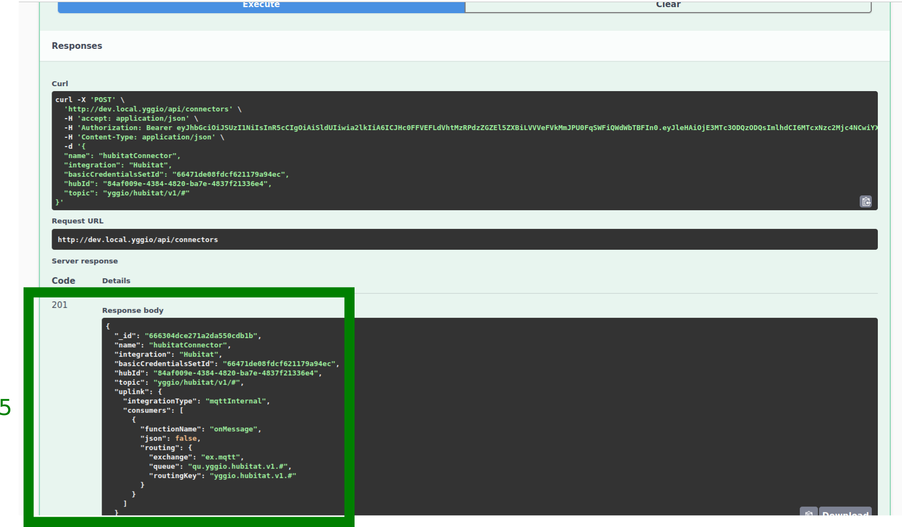Click the "routingKey" line
The height and width of the screenshot is (527, 902).
click(223, 476)
